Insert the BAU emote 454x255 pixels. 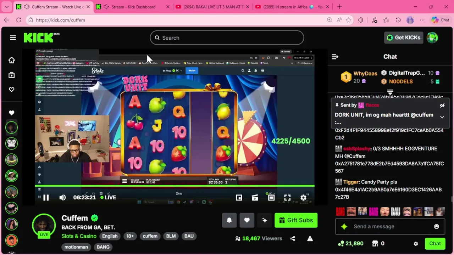[x=395, y=212]
